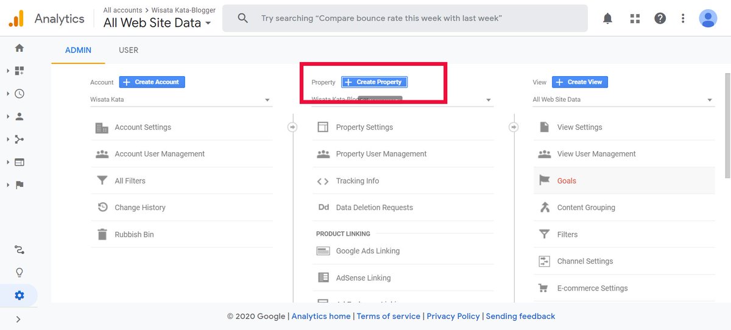Click the Rubbish Bin trash icon
This screenshot has width=731, height=330.
(102, 234)
